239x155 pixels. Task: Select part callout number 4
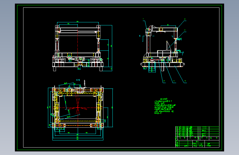[x=185, y=81]
